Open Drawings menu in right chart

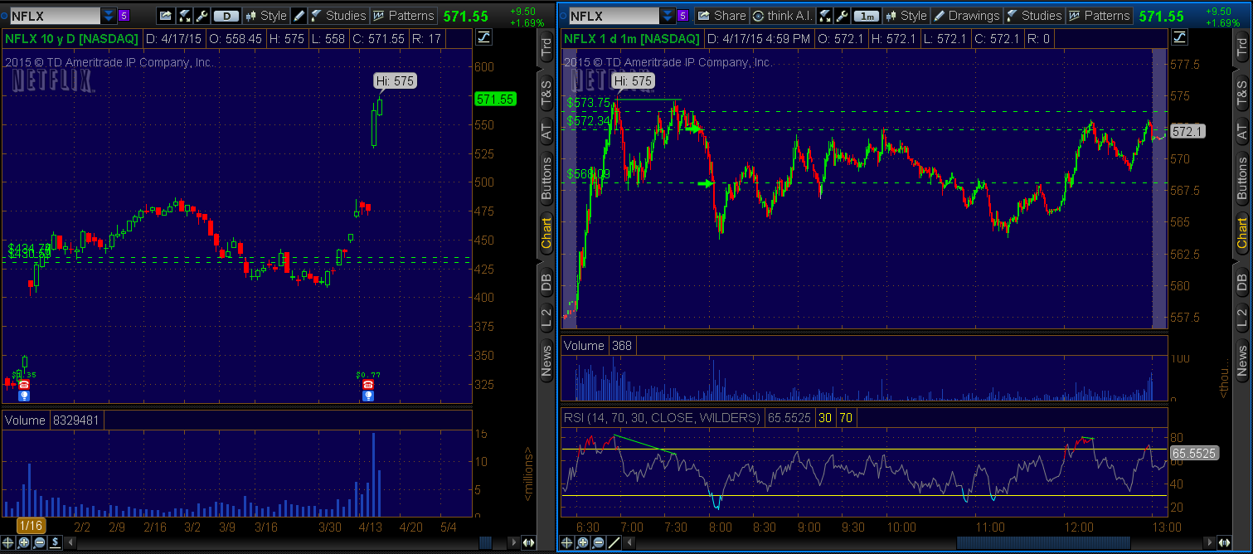click(966, 16)
